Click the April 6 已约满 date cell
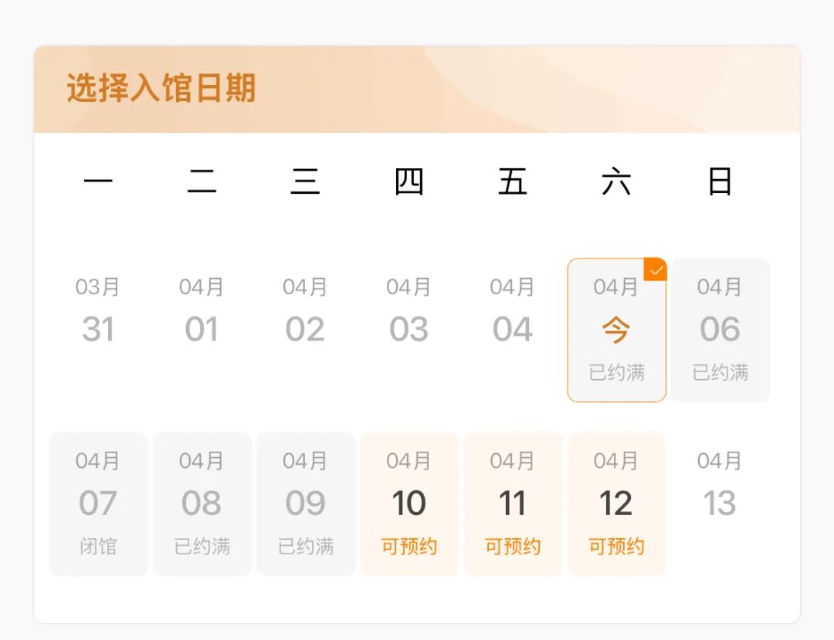Viewport: 834px width, 640px height. click(x=720, y=330)
